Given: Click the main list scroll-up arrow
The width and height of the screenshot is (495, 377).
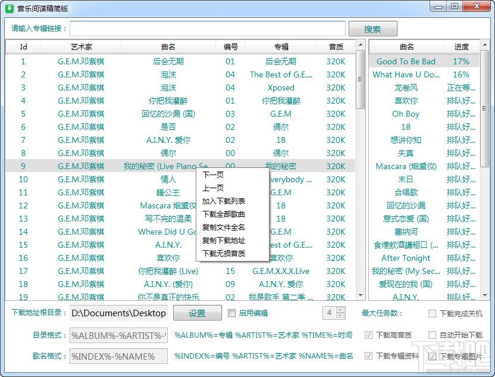Looking at the screenshot, I should [x=361, y=45].
